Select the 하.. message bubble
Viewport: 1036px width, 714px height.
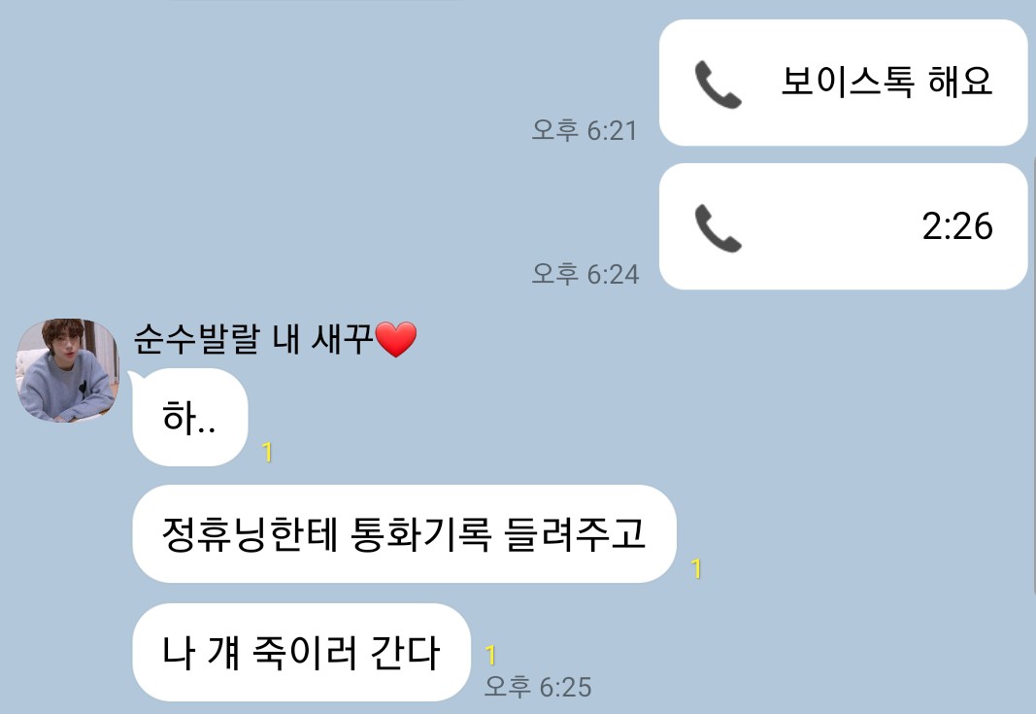tap(189, 418)
